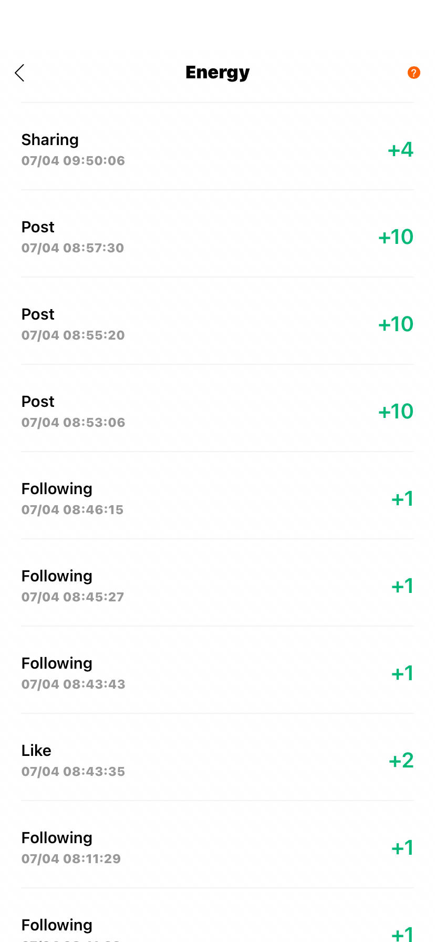435x942 pixels.
Task: Click the Energy page title
Action: [217, 73]
